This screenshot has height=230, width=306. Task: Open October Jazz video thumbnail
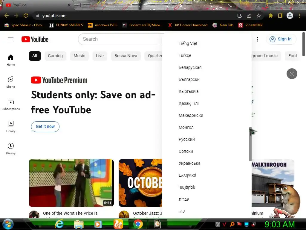[140, 183]
